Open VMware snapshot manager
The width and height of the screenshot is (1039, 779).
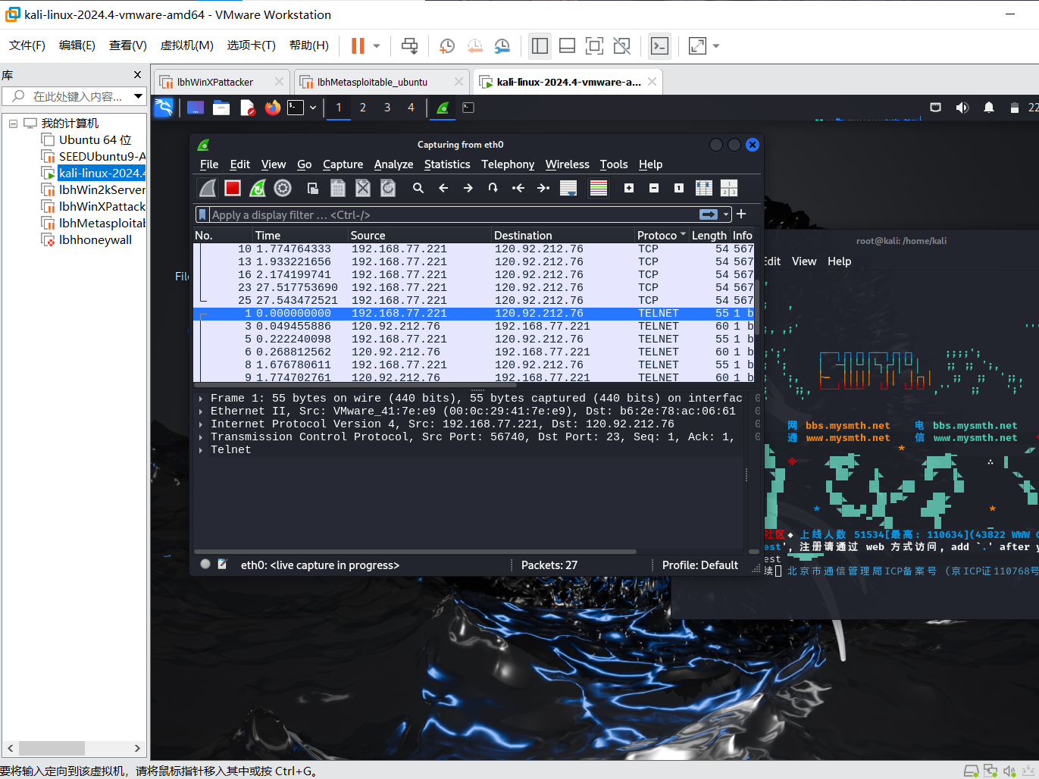click(502, 46)
